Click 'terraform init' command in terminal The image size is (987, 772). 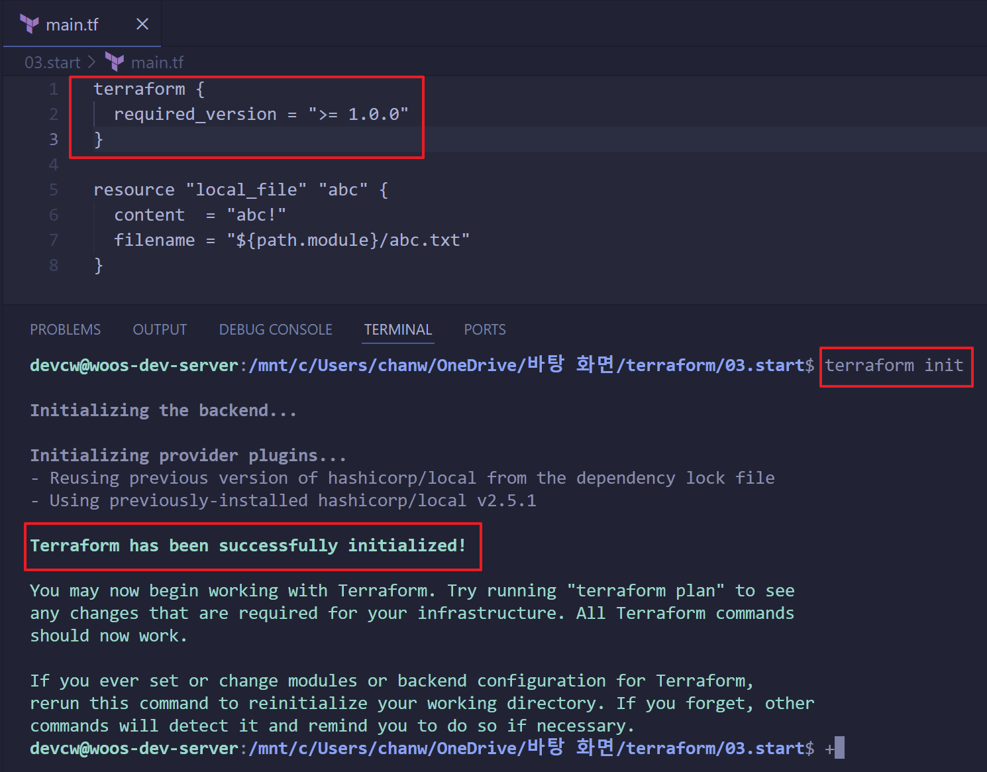click(894, 365)
